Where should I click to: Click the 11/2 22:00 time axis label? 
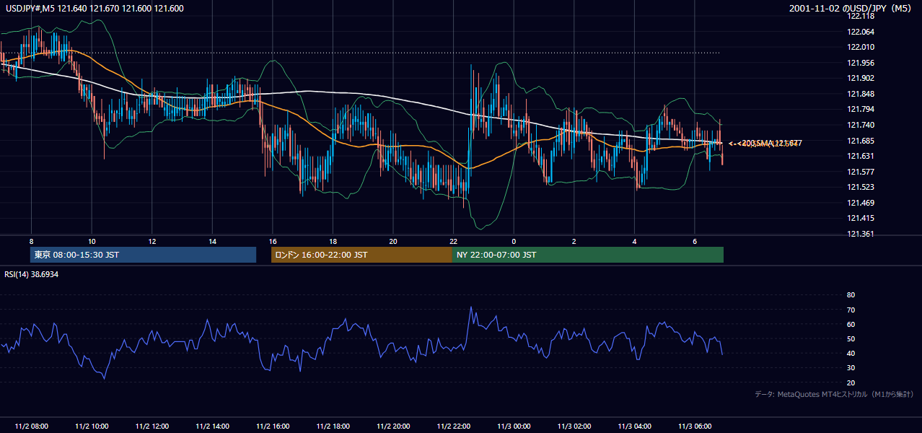tap(453, 427)
